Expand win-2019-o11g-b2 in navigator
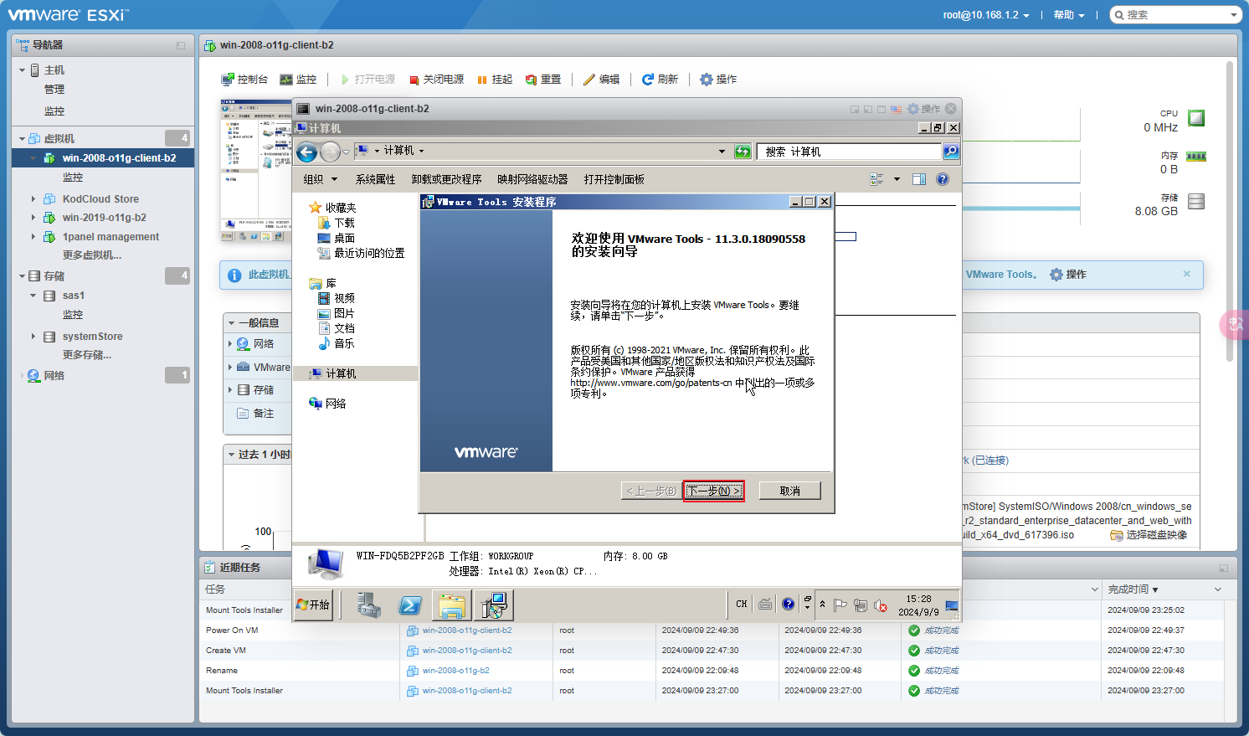This screenshot has width=1249, height=736. [33, 218]
